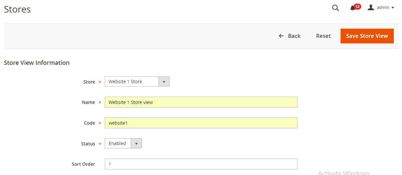Screen dimensions: 402x175
Task: Open the Website 1 Store dropdown
Action: click(x=131, y=82)
